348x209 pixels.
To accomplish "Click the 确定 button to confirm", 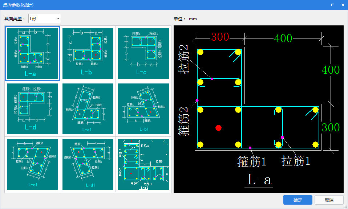I will (x=298, y=200).
